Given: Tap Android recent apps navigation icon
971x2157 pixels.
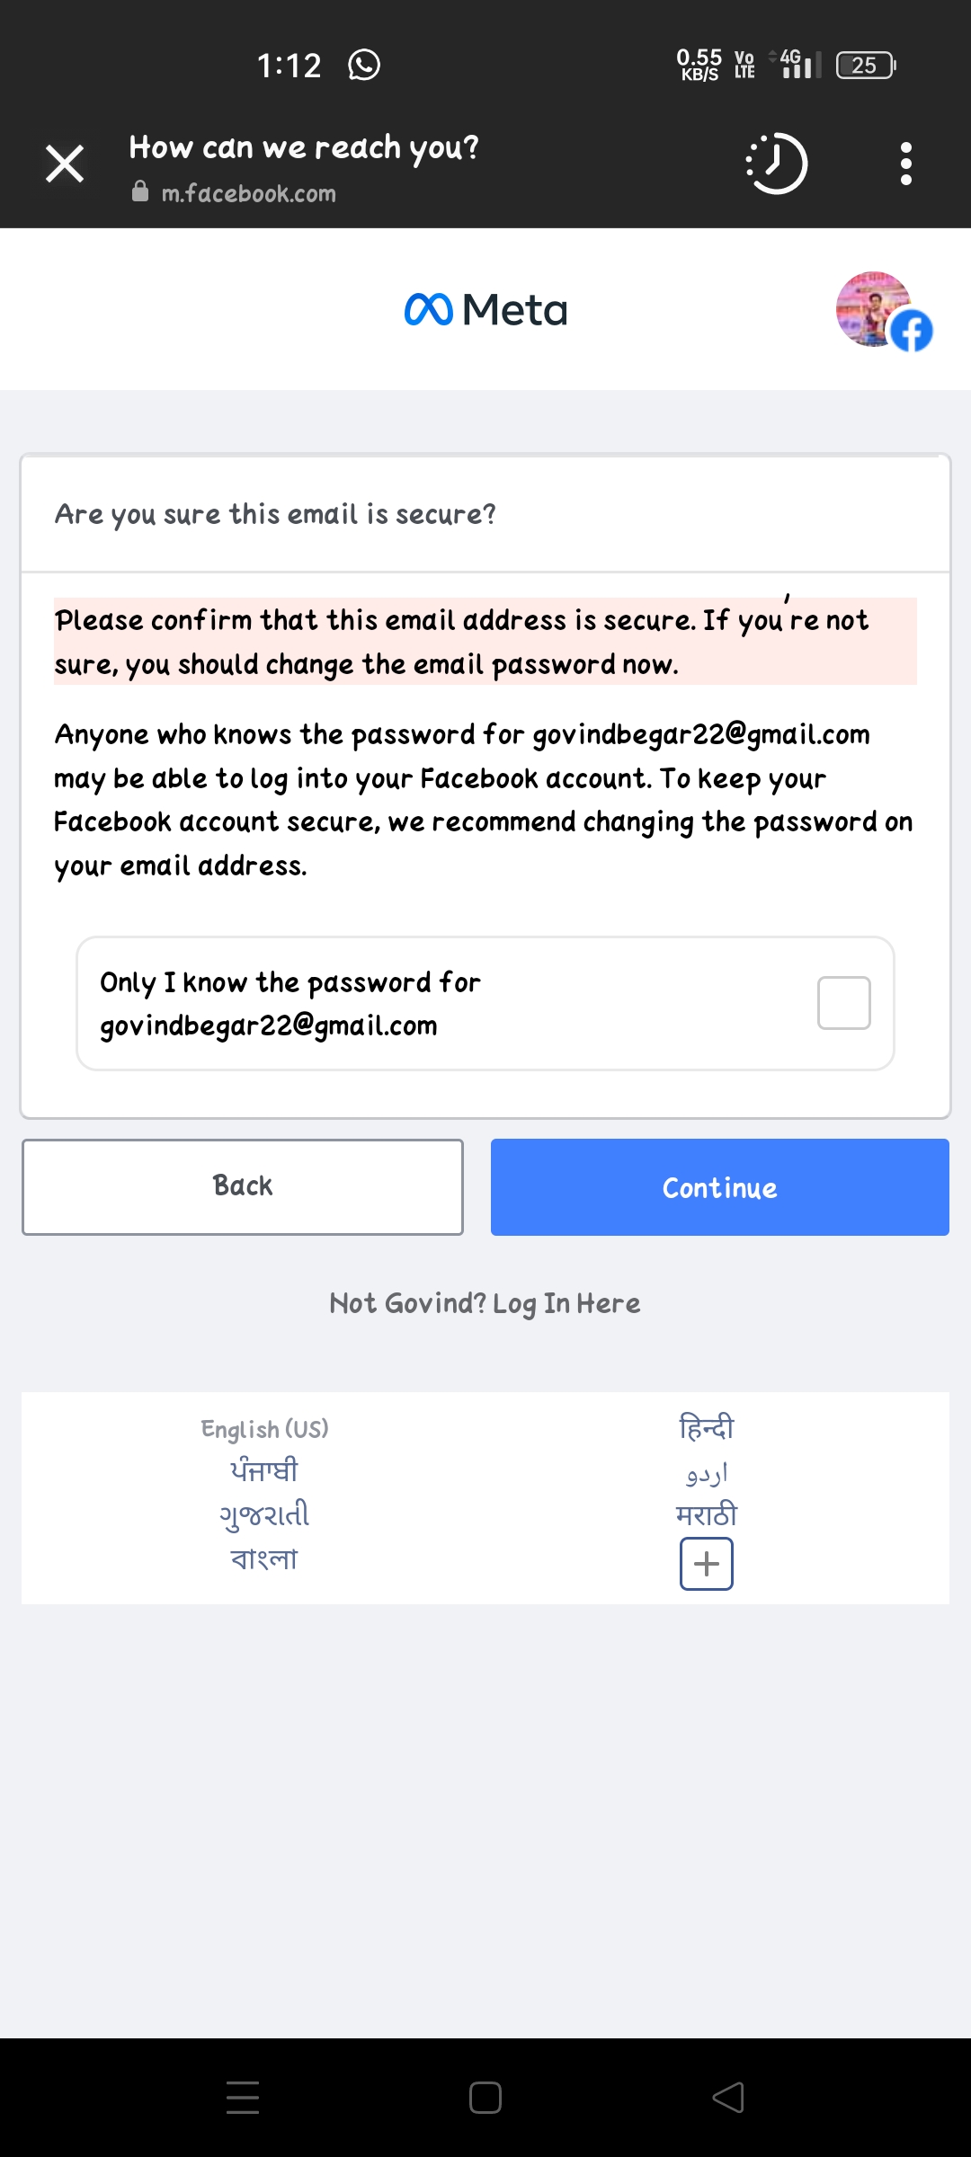Looking at the screenshot, I should tap(243, 2098).
